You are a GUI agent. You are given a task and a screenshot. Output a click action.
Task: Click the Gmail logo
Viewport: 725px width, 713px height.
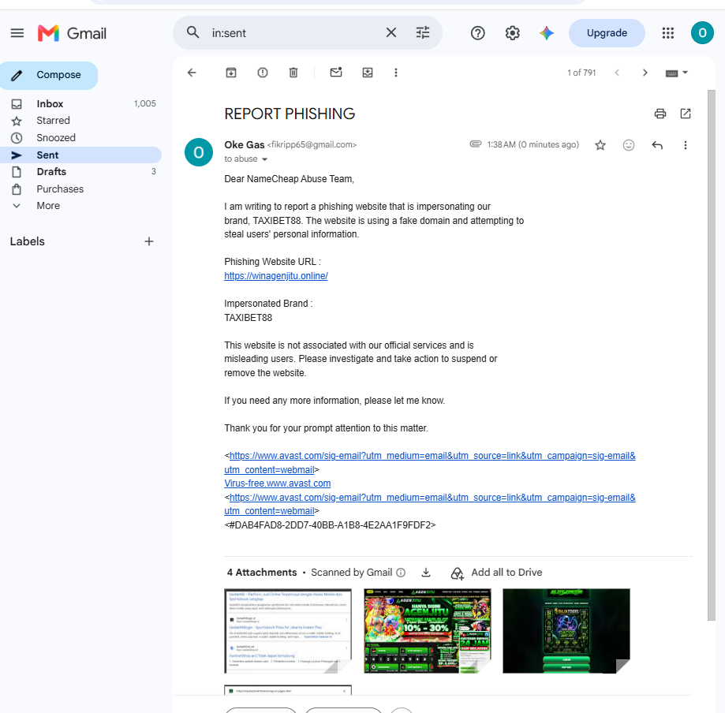pyautogui.click(x=72, y=33)
